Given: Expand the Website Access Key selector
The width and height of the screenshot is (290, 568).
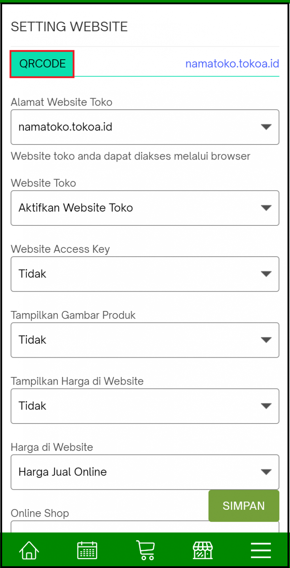Looking at the screenshot, I should [x=145, y=274].
